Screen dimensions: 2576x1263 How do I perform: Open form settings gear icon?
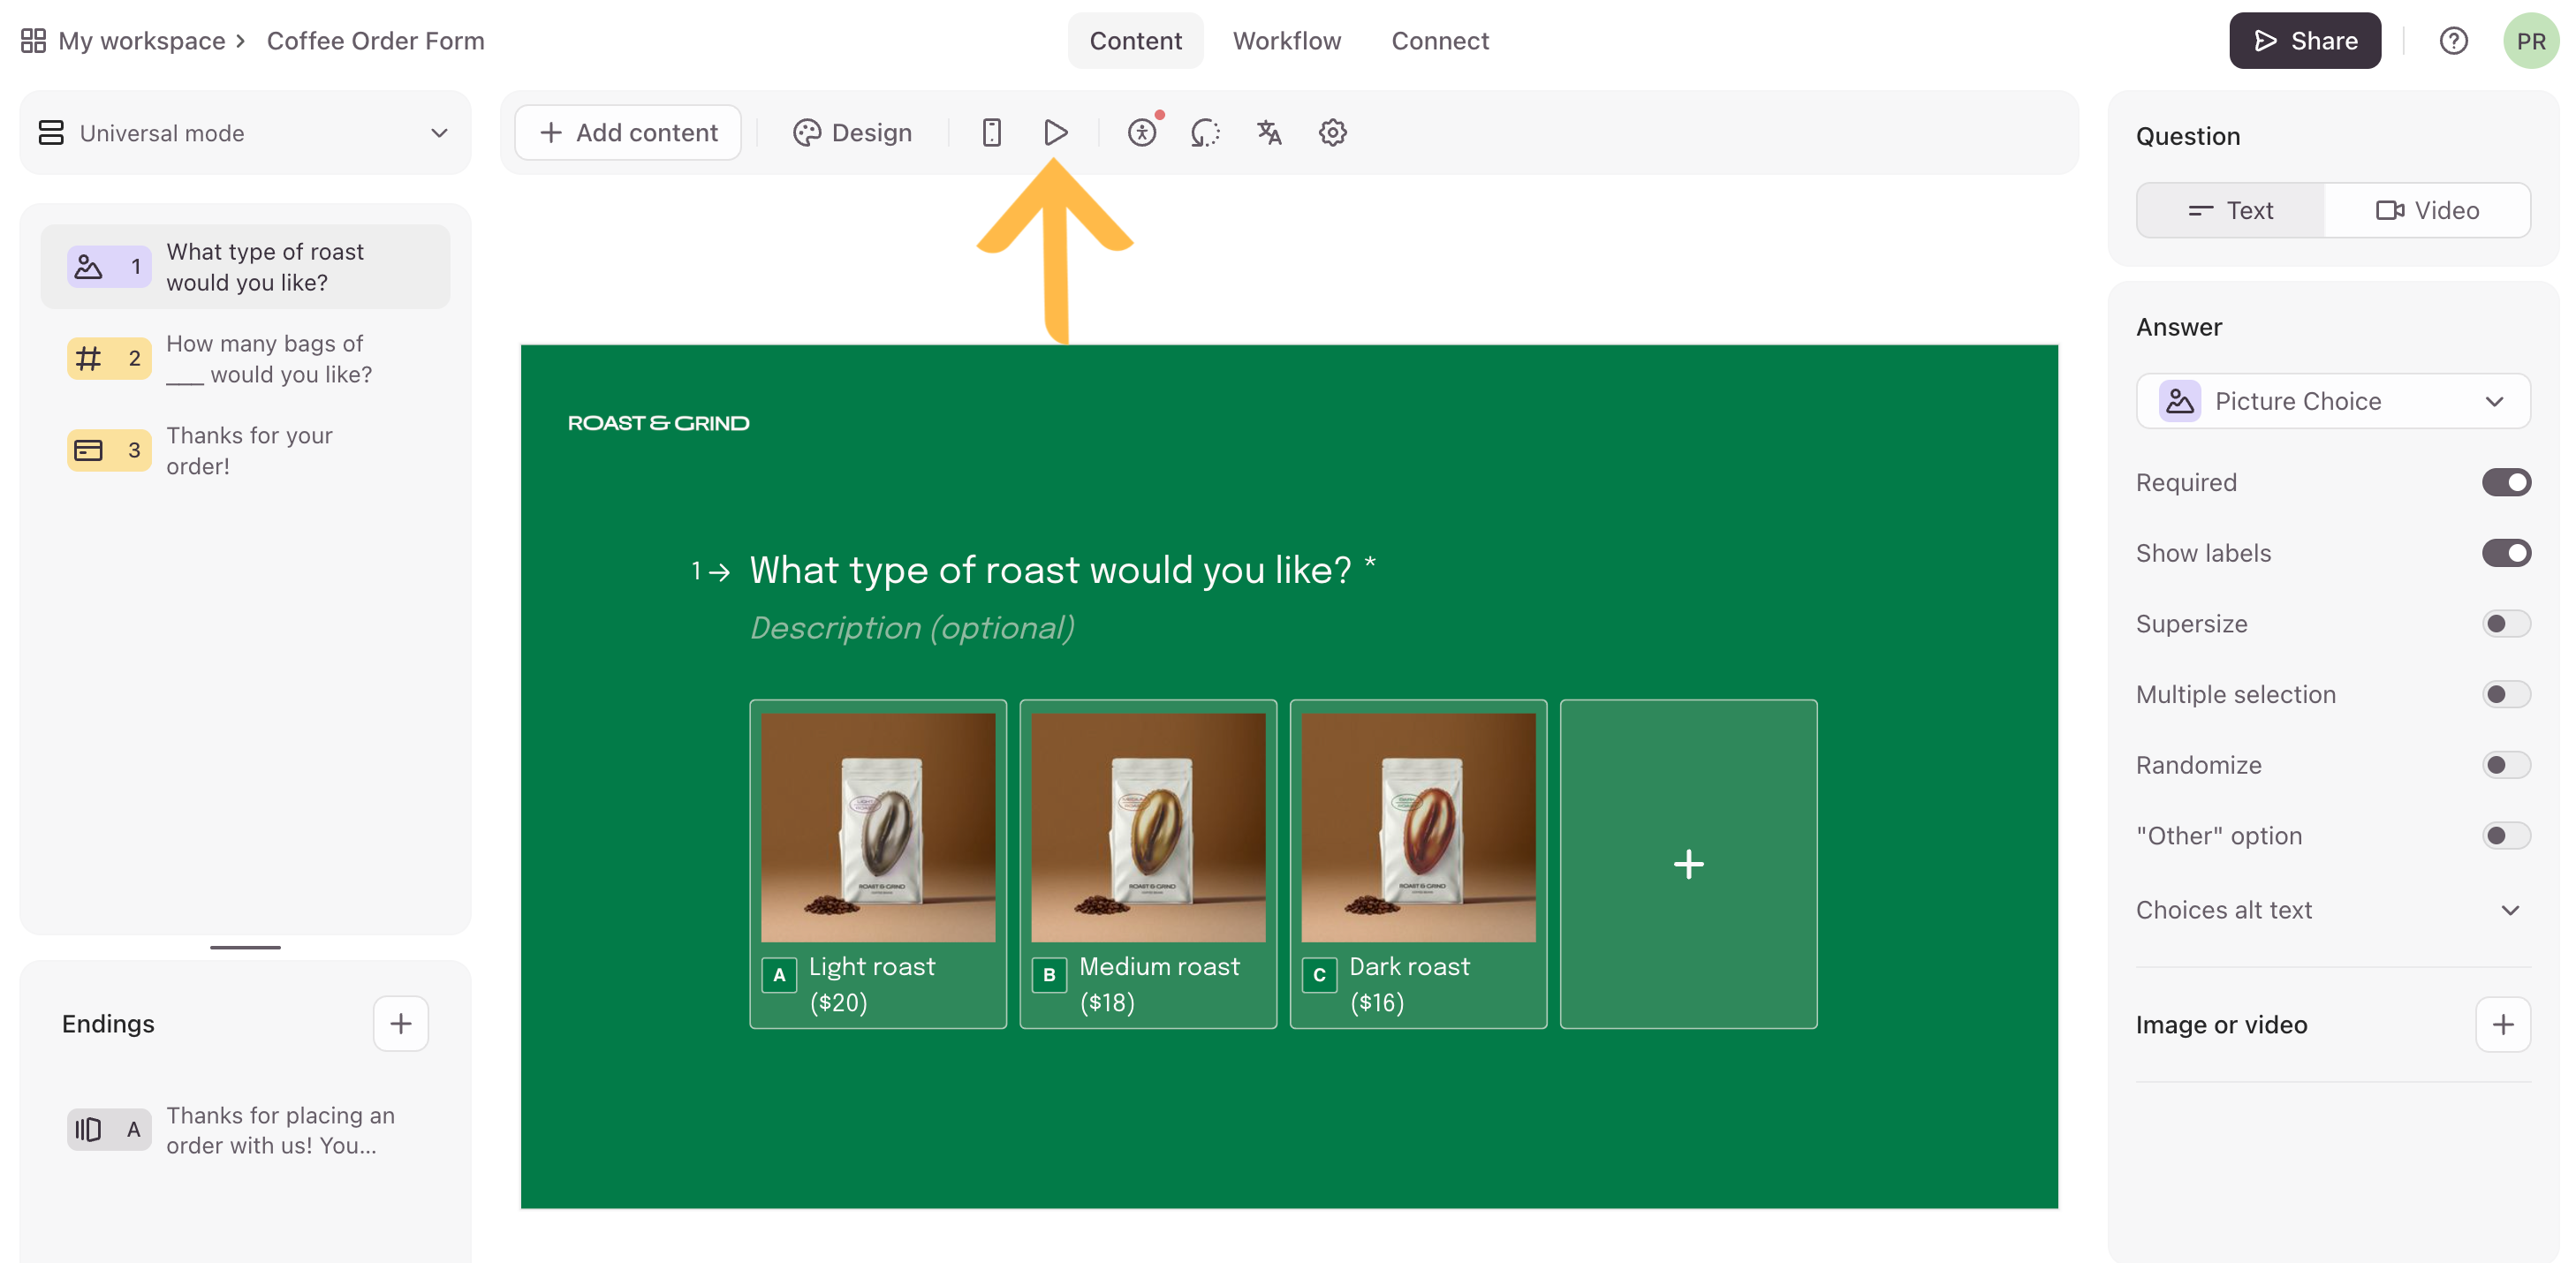[x=1332, y=133]
